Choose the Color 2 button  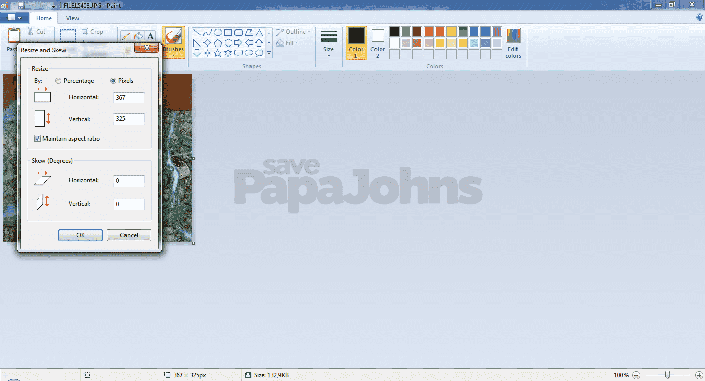(x=378, y=43)
